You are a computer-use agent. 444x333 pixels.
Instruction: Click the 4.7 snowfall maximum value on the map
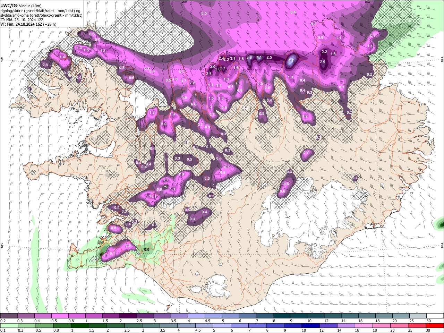coord(291,60)
